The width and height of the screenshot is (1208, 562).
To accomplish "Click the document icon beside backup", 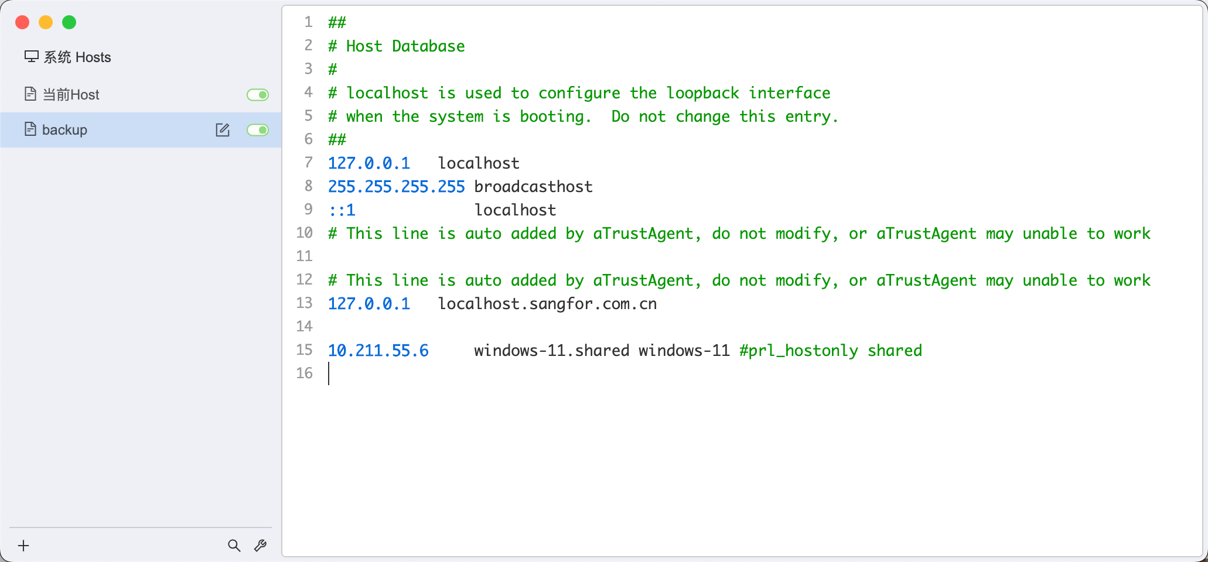I will click(x=30, y=129).
